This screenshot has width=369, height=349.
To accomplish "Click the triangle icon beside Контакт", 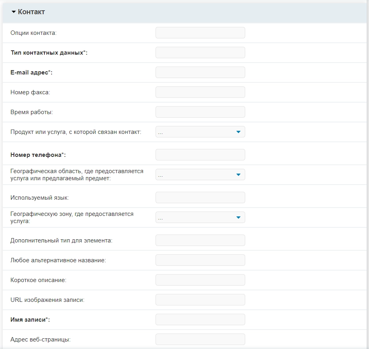I will 13,12.
